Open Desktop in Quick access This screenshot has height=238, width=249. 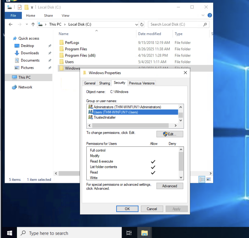coord(27,46)
